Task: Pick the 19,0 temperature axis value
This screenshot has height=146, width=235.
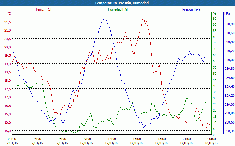Action: (x=8, y=64)
